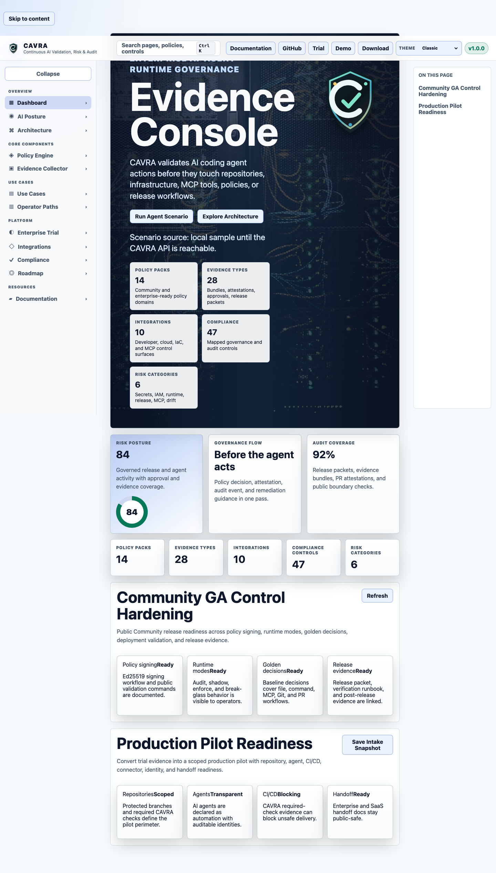Image resolution: width=496 pixels, height=873 pixels.
Task: Click the Golden decisions Ready card
Action: coord(290,685)
